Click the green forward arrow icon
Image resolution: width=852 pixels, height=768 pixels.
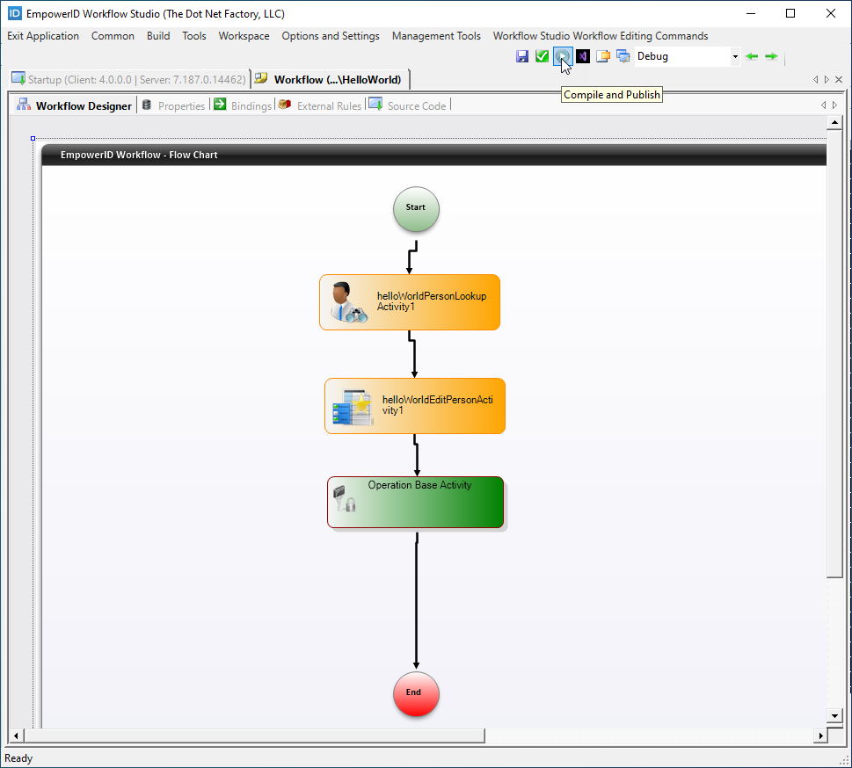coord(771,55)
